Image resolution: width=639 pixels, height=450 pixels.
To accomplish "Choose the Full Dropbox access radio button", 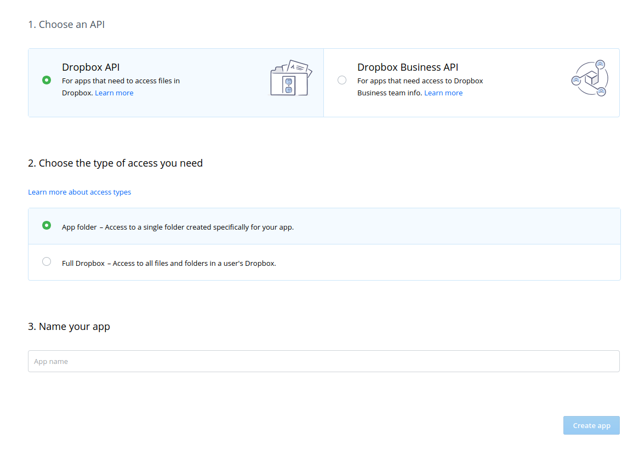I will pyautogui.click(x=47, y=261).
